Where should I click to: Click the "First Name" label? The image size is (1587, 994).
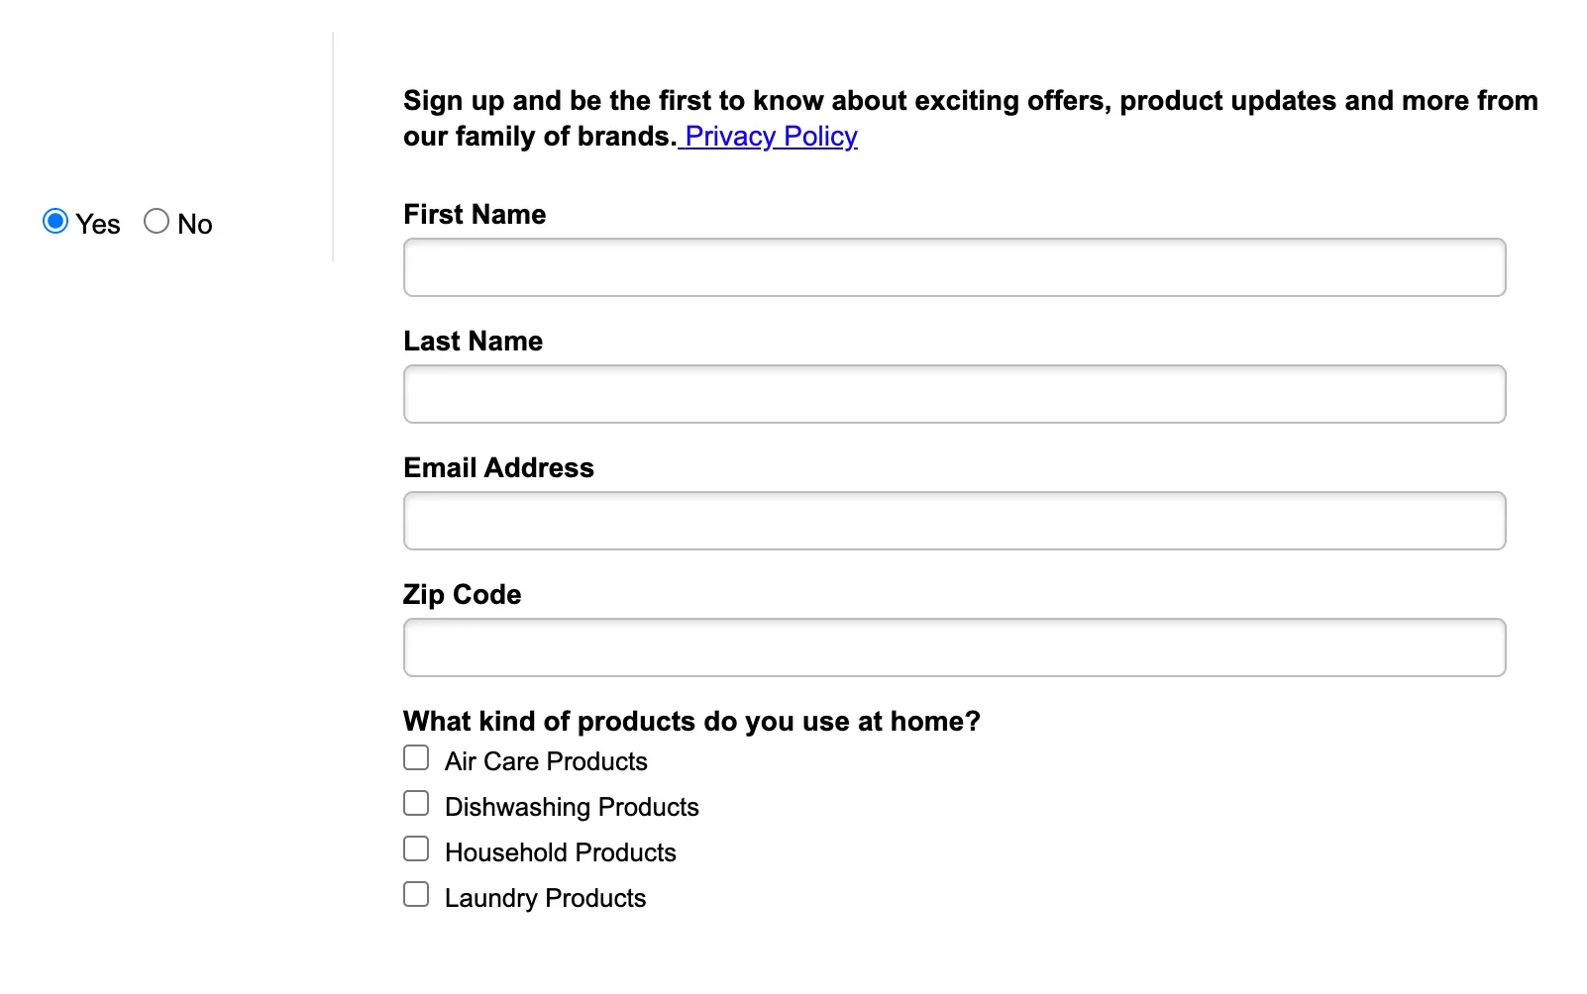[474, 214]
